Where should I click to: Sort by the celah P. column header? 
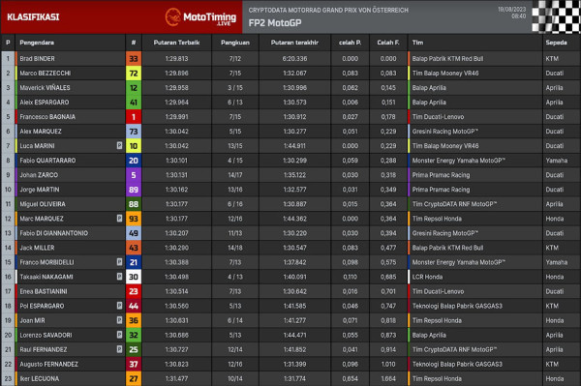[x=351, y=43]
